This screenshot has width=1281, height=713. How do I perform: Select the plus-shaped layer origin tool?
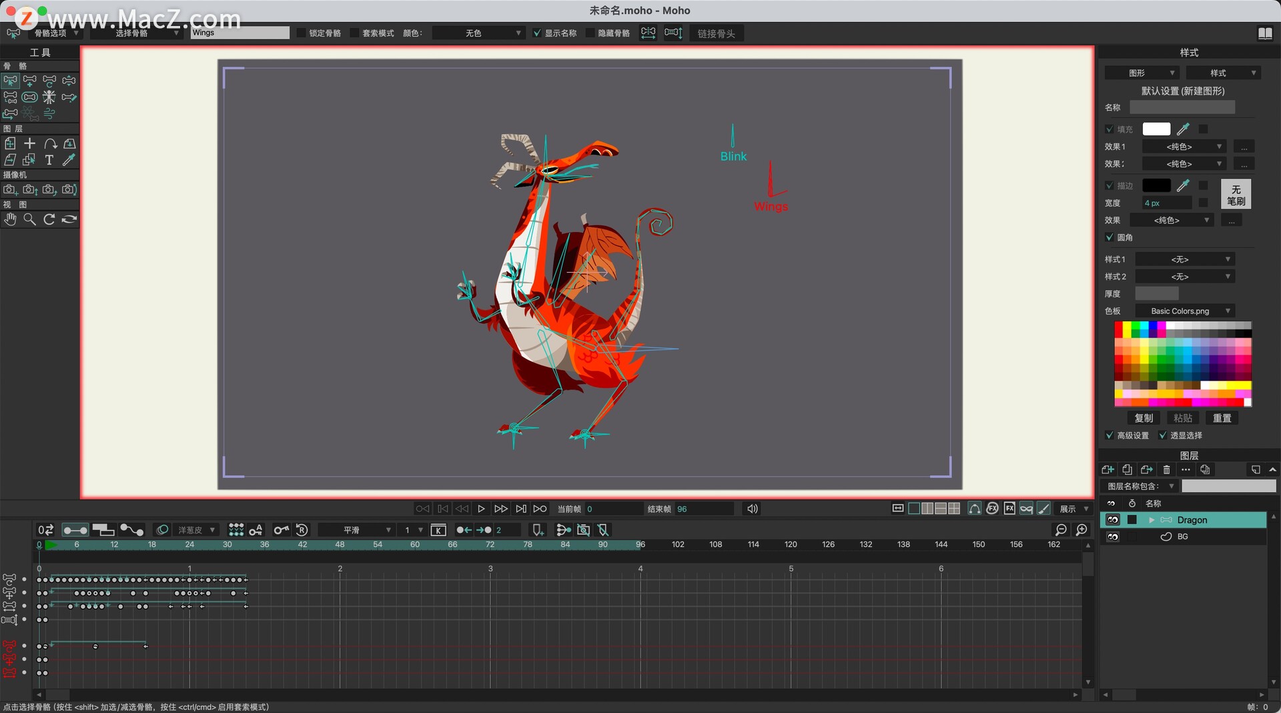pos(30,143)
